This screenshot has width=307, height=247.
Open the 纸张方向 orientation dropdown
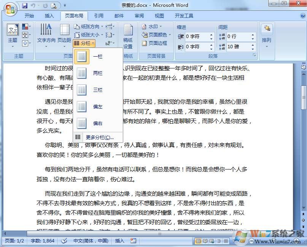pyautogui.click(x=89, y=26)
